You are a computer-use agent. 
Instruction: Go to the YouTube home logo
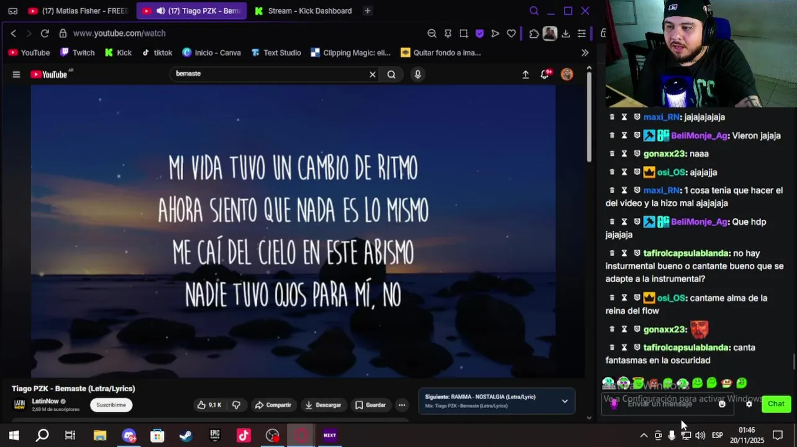pyautogui.click(x=49, y=74)
